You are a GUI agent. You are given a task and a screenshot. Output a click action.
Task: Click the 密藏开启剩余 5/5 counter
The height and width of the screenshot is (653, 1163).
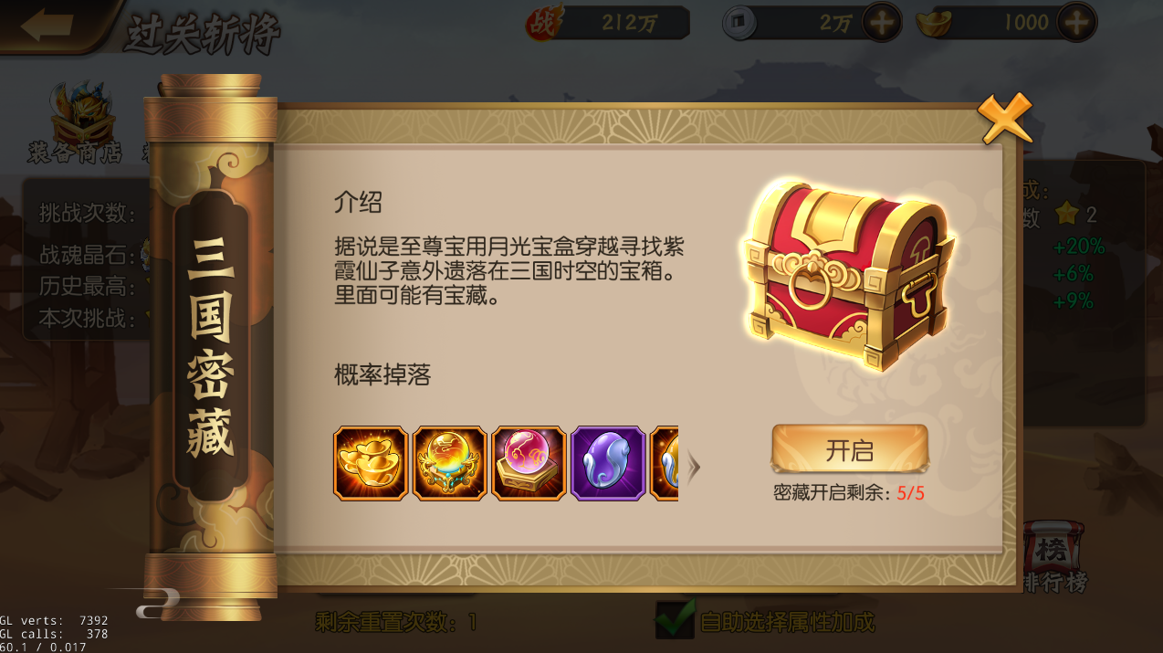(x=849, y=493)
